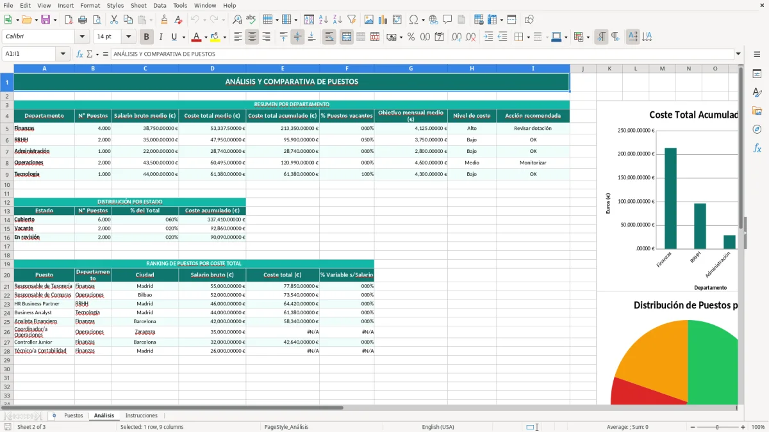Activate Clone Formatting paintbrush
This screenshot has width=769, height=432.
(165, 20)
